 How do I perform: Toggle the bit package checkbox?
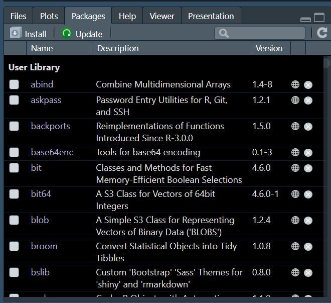[14, 168]
